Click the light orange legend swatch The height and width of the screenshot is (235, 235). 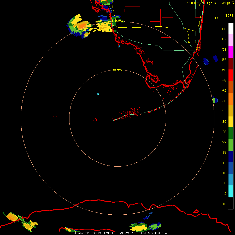click(231, 99)
